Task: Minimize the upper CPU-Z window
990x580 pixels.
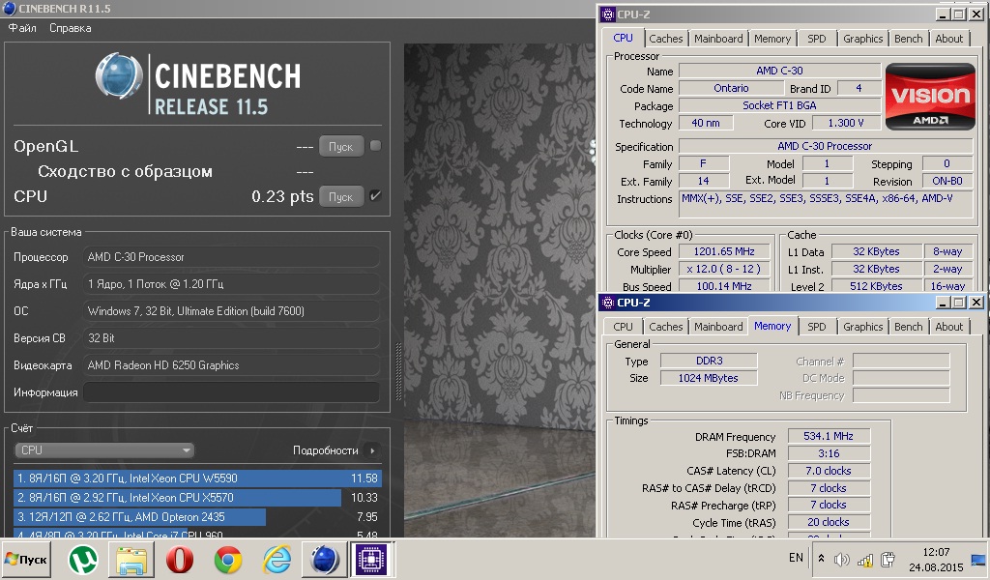Action: 943,14
